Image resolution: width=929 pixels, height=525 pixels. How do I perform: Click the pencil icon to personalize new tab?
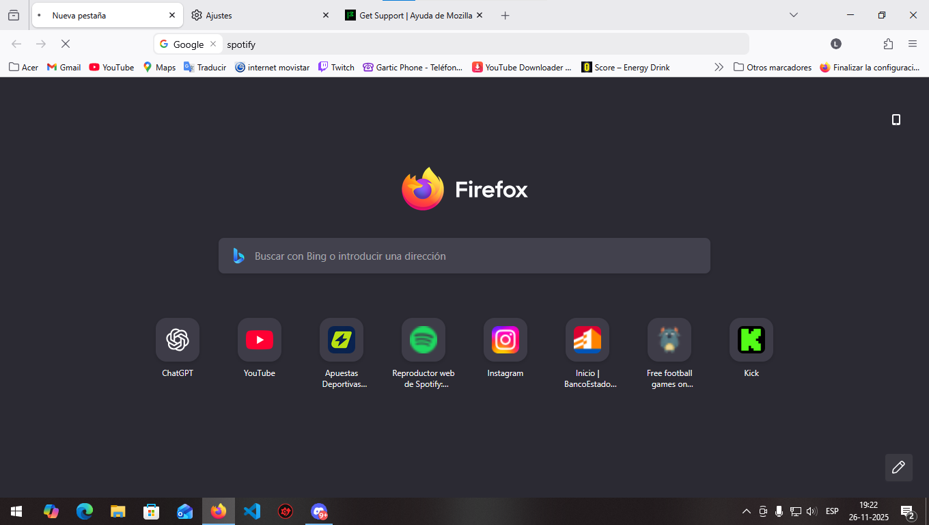[x=899, y=468]
